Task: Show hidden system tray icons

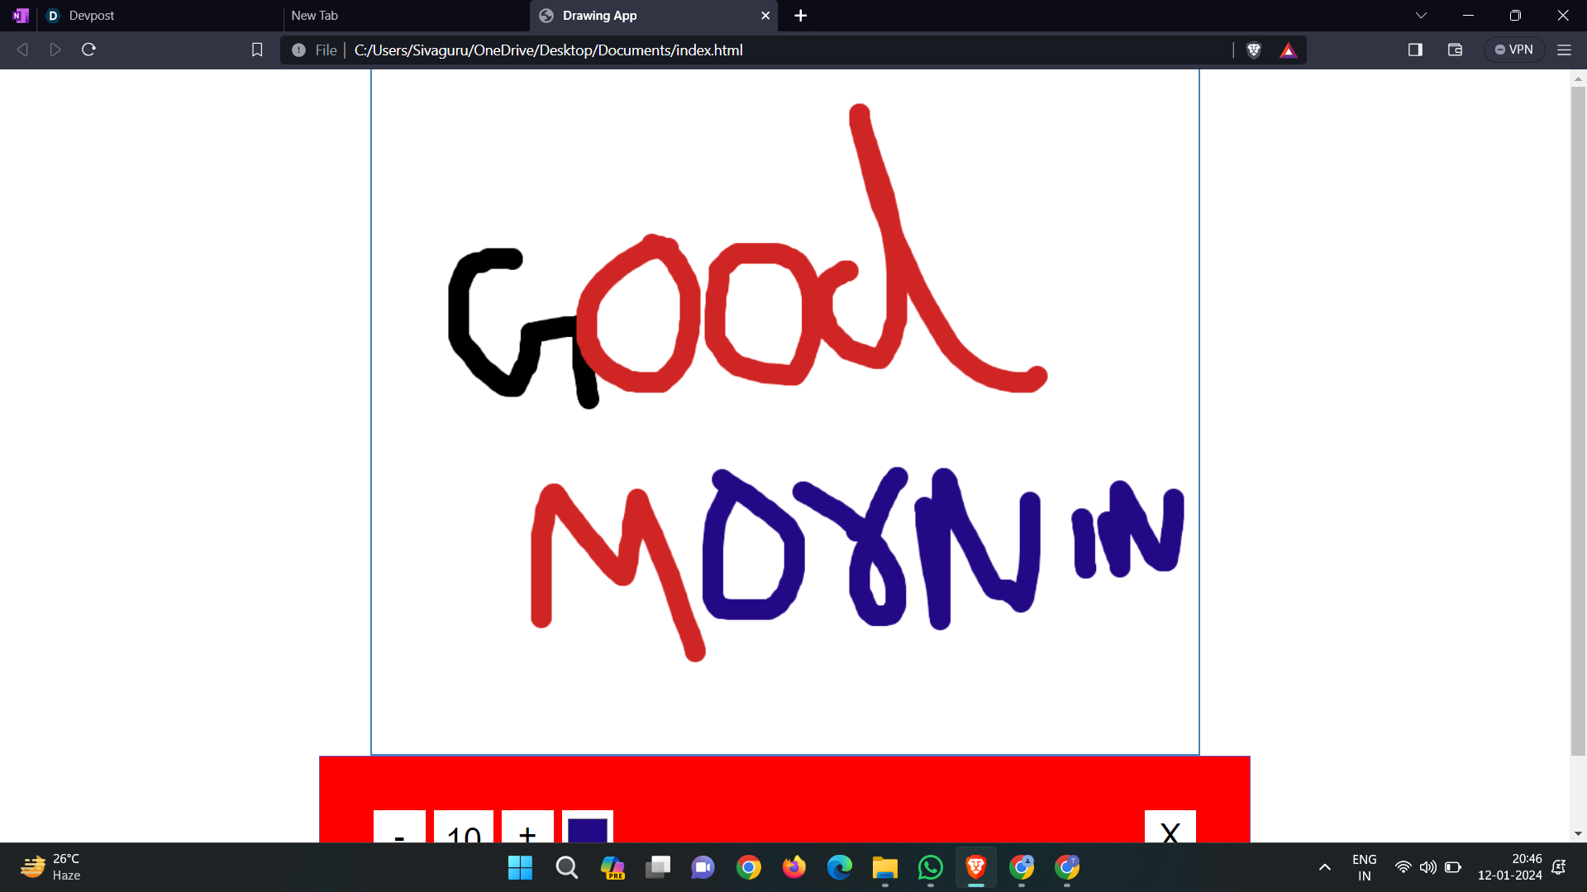Action: point(1324,867)
